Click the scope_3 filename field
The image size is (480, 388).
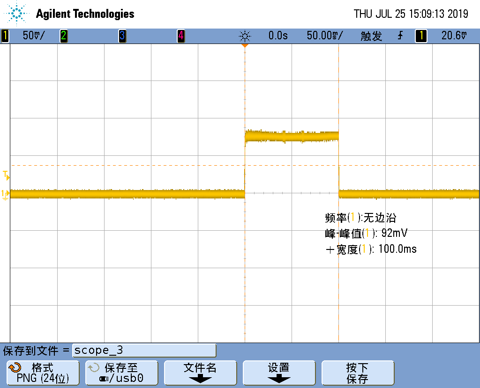[144, 350]
